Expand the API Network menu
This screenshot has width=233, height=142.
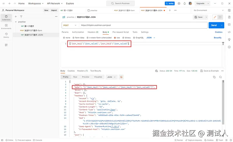point(55,3)
